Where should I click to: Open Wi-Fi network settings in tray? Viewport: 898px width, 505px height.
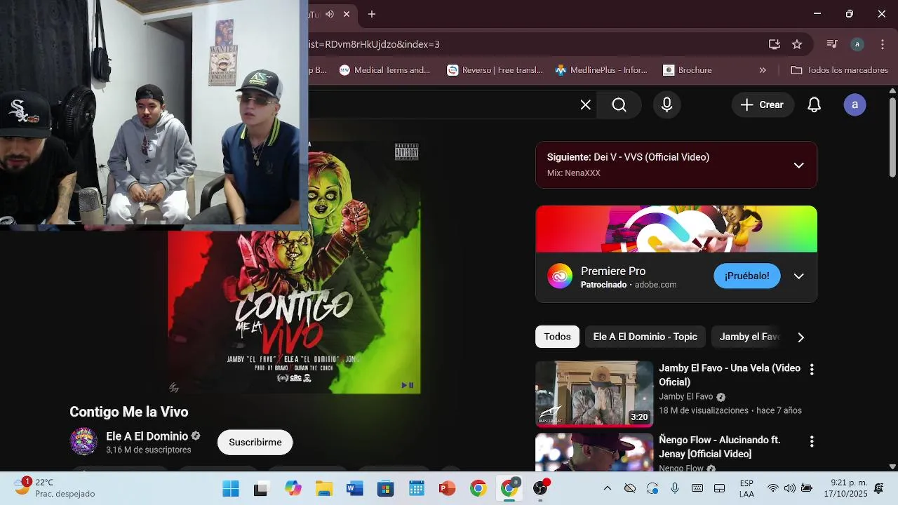tap(773, 488)
